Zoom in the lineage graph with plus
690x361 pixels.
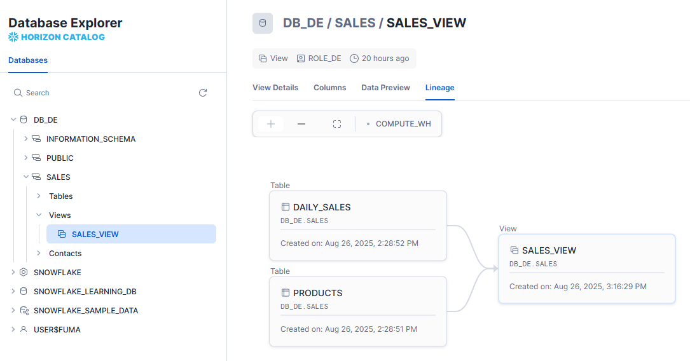pyautogui.click(x=271, y=124)
